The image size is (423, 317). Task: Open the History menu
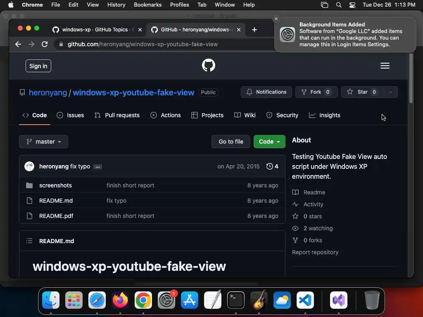click(x=116, y=5)
